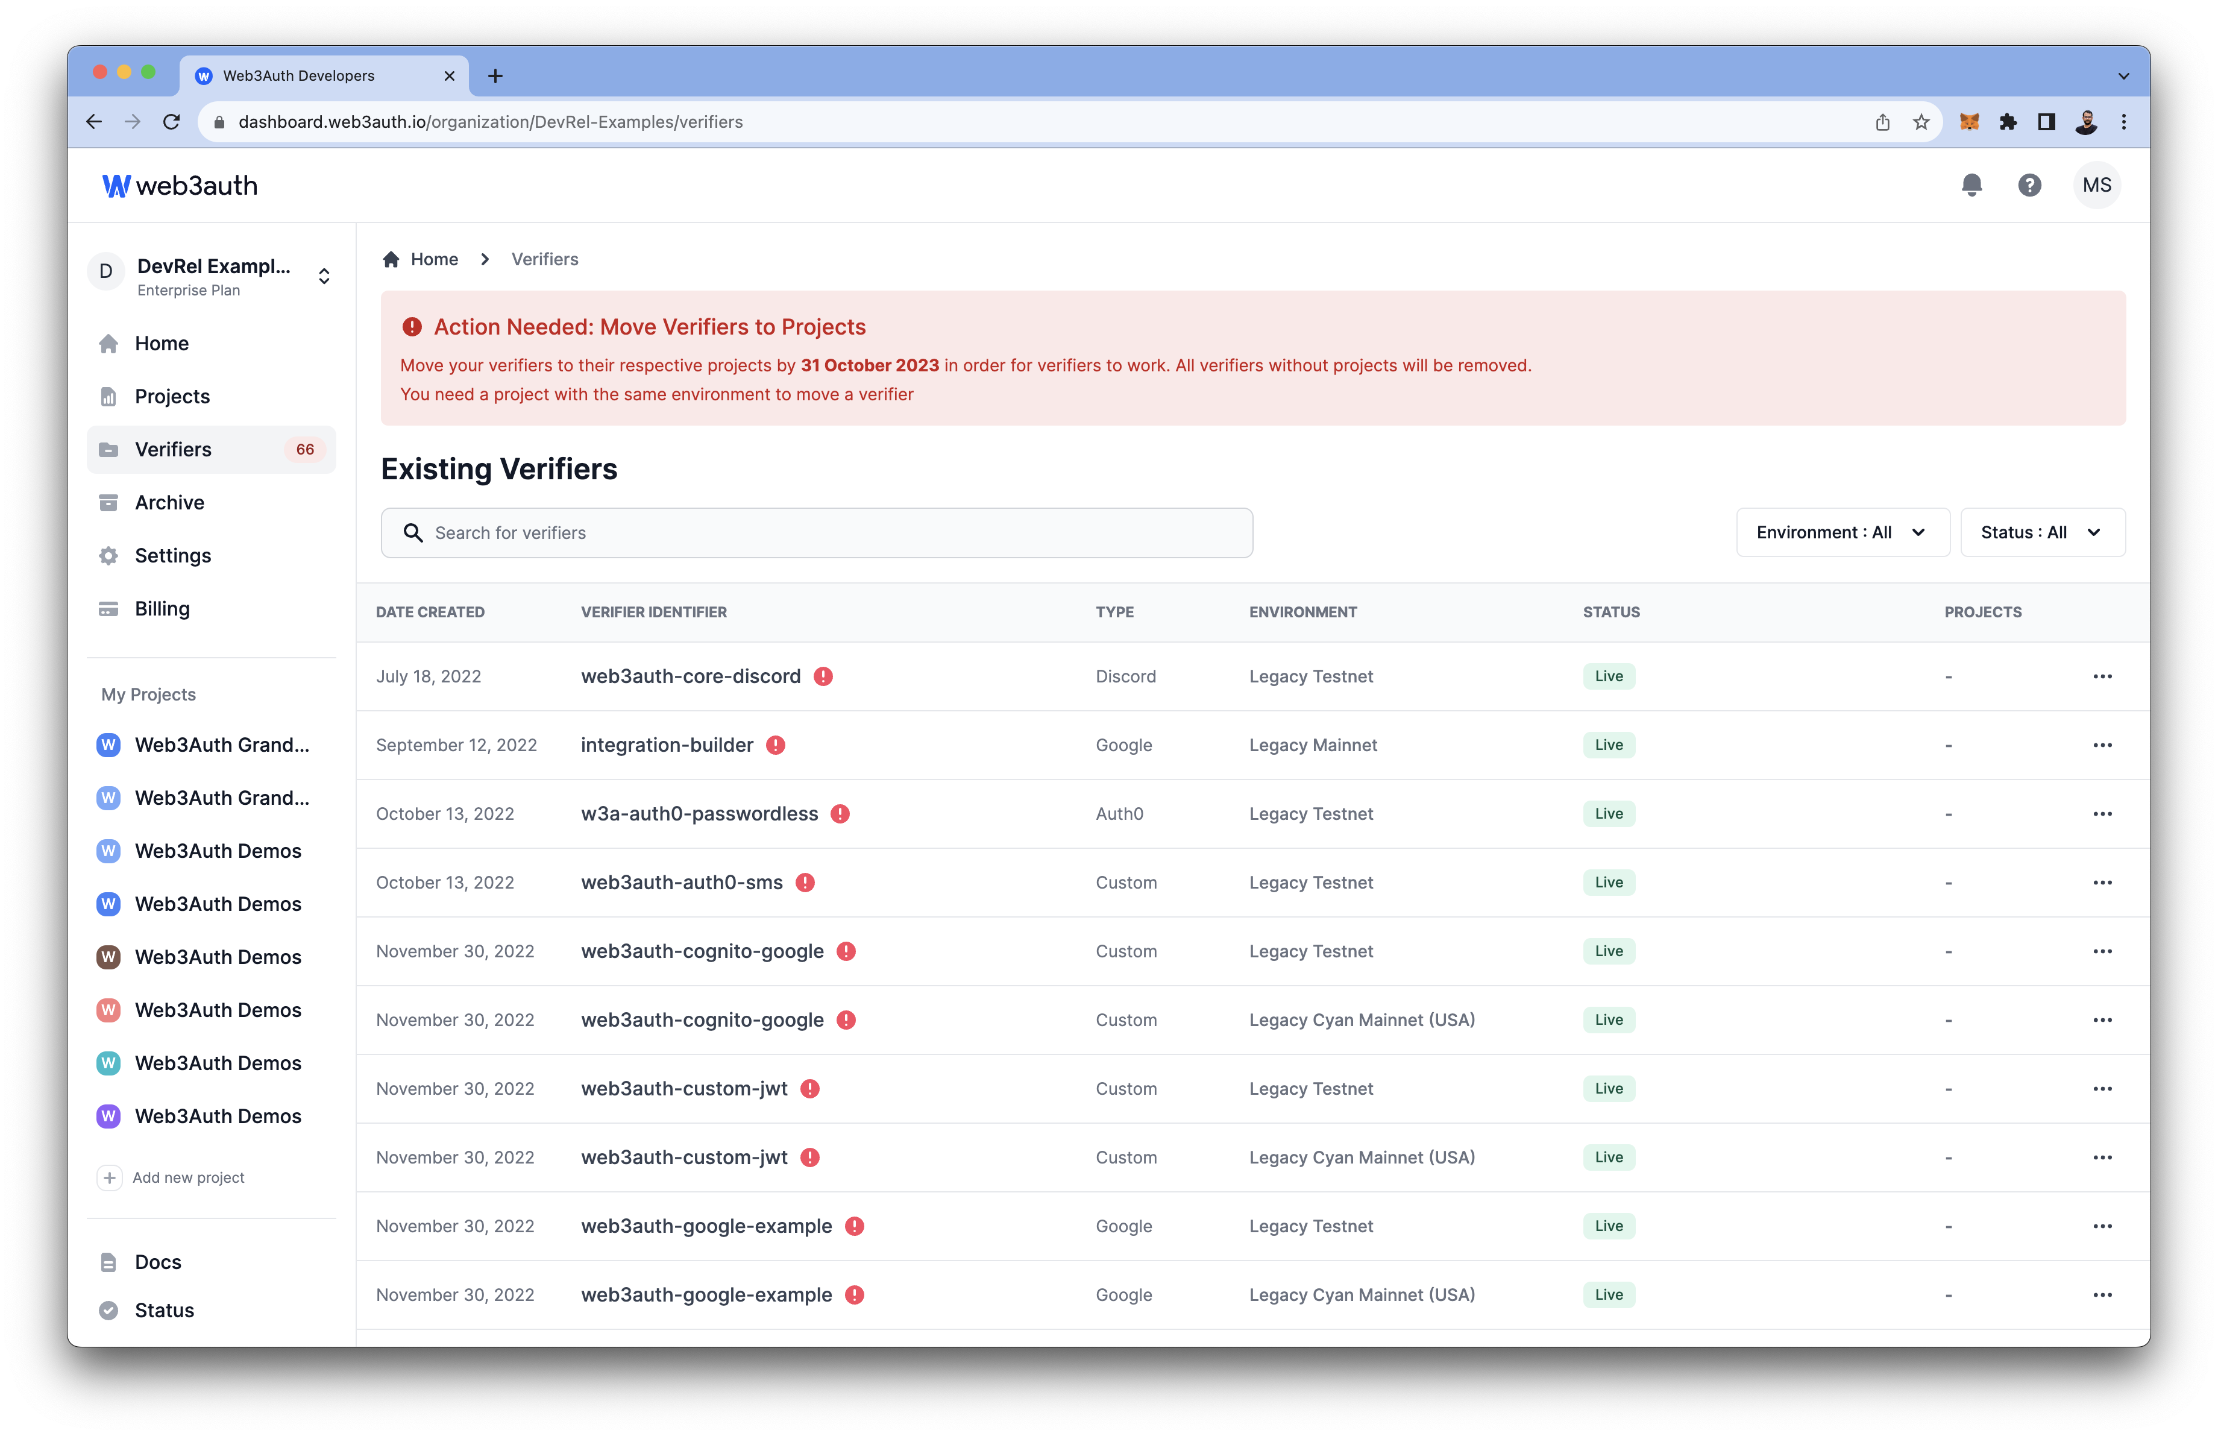
Task: Click the warning icon beside integration-builder
Action: tap(775, 746)
